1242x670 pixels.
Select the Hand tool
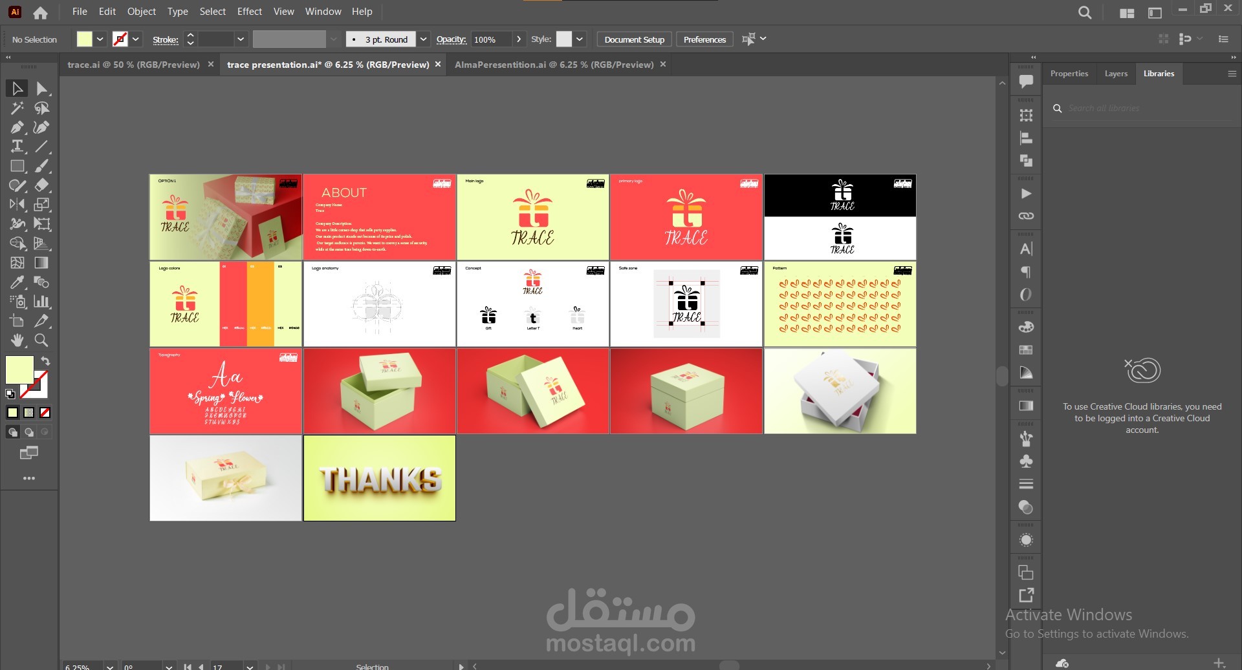click(17, 340)
